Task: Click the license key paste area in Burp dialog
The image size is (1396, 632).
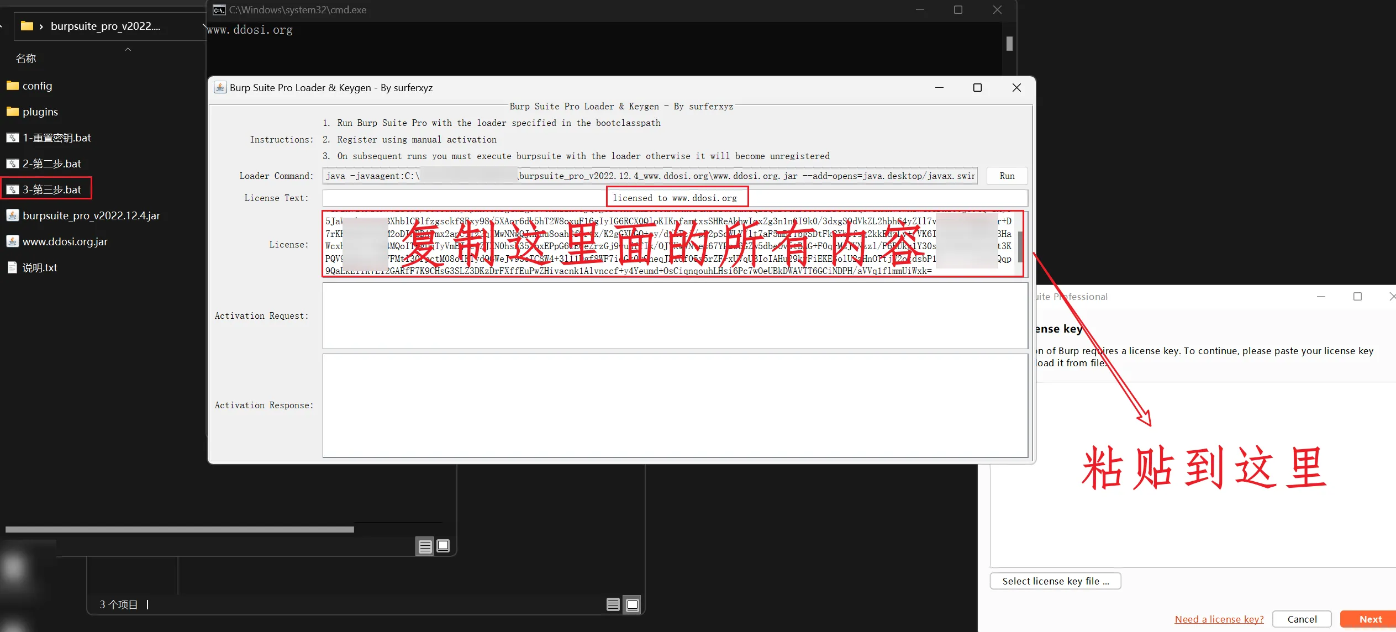Action: click(1193, 474)
